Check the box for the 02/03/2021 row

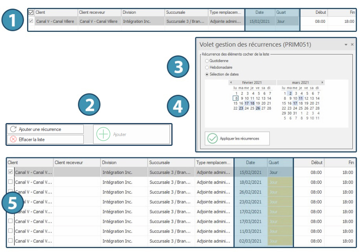pyautogui.click(x=11, y=241)
